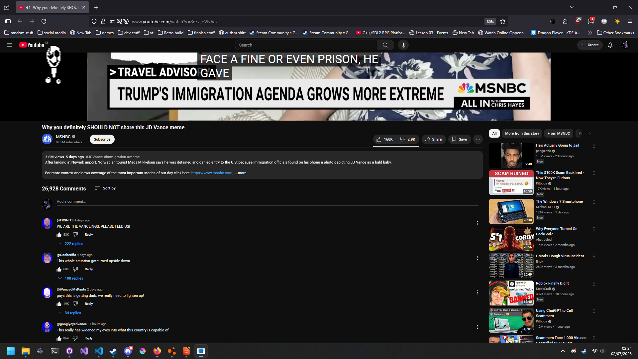Viewport: 638px width, 359px height.
Task: Save the video to a playlist
Action: click(x=459, y=139)
